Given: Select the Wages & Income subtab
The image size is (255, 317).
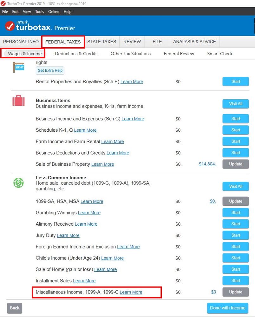Looking at the screenshot, I should (25, 54).
